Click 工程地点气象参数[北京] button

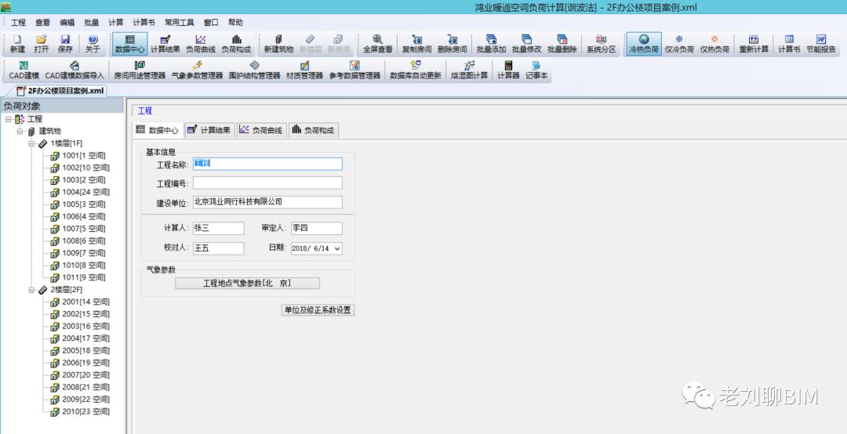pyautogui.click(x=247, y=284)
